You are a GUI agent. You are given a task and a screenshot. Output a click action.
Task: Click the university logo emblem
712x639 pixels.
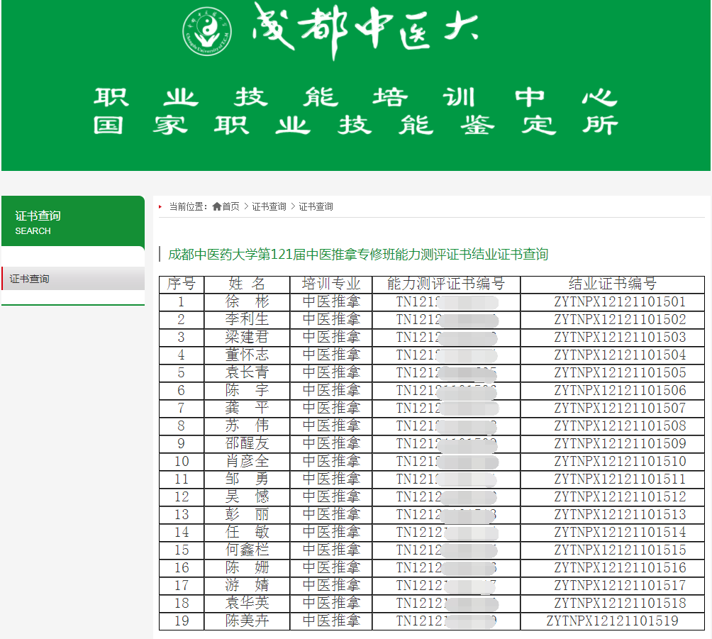207,32
